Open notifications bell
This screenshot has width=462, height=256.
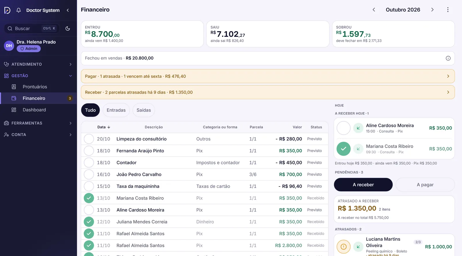coord(18,10)
